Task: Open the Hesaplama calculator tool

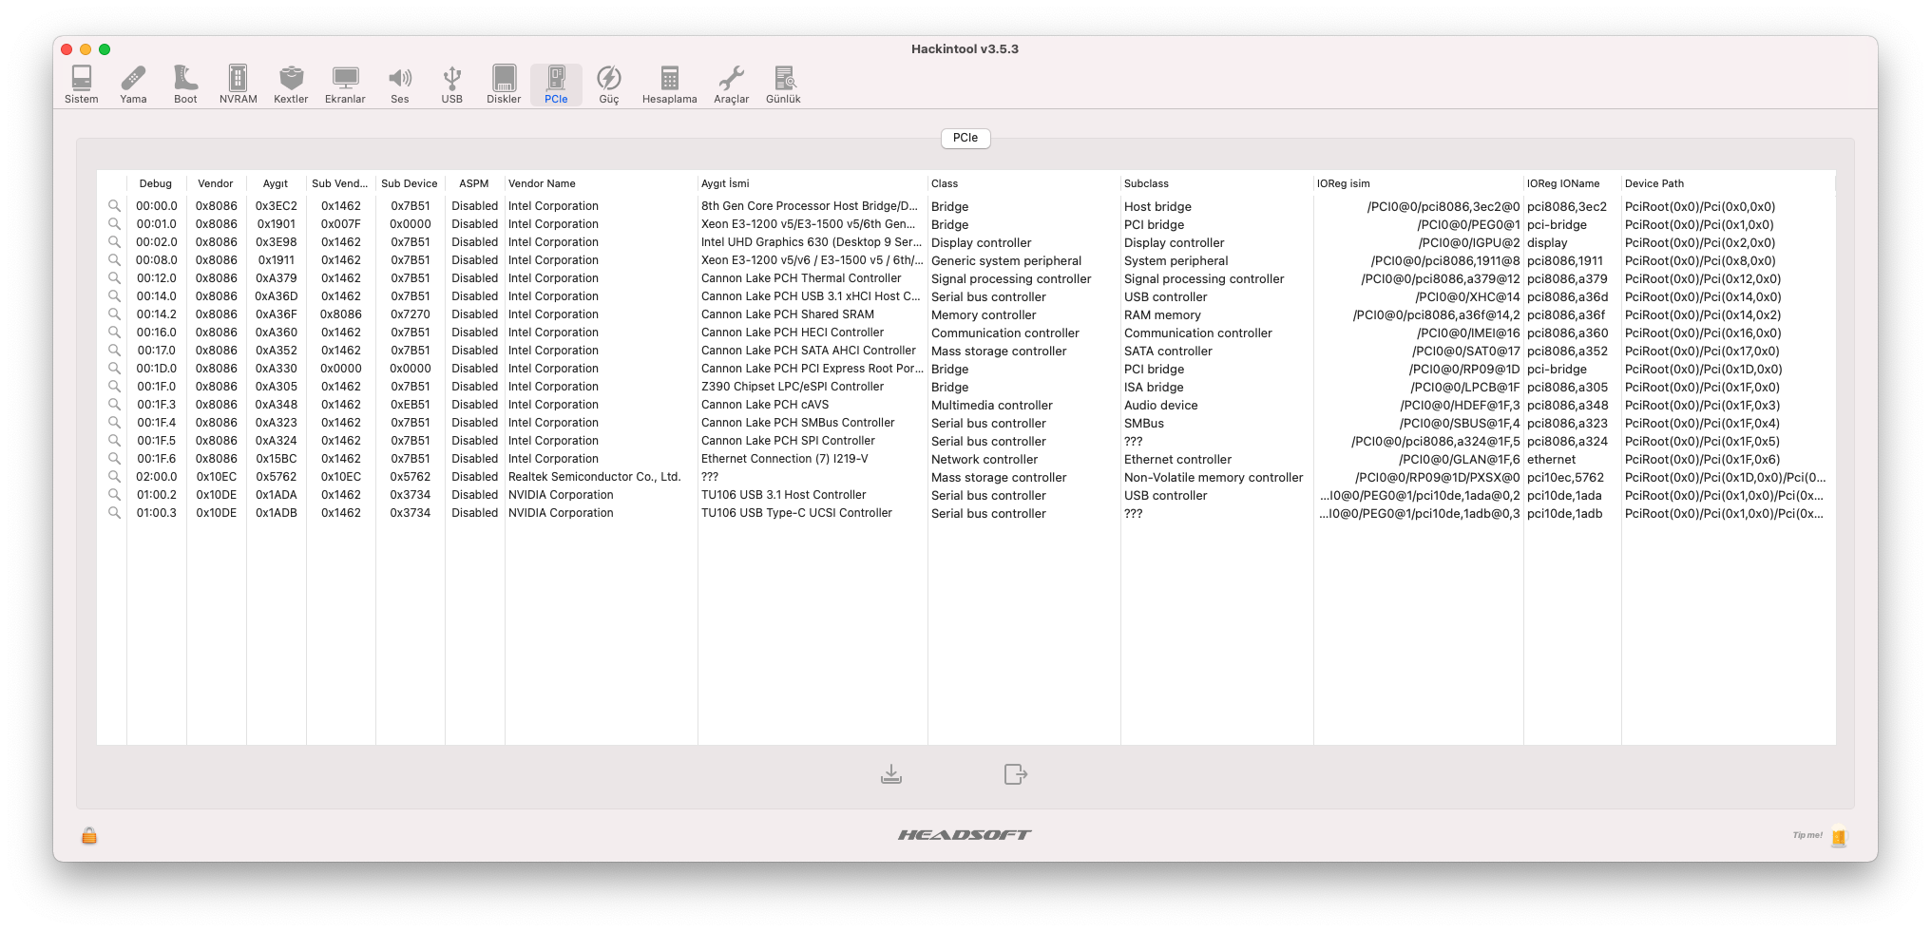Action: [x=668, y=84]
